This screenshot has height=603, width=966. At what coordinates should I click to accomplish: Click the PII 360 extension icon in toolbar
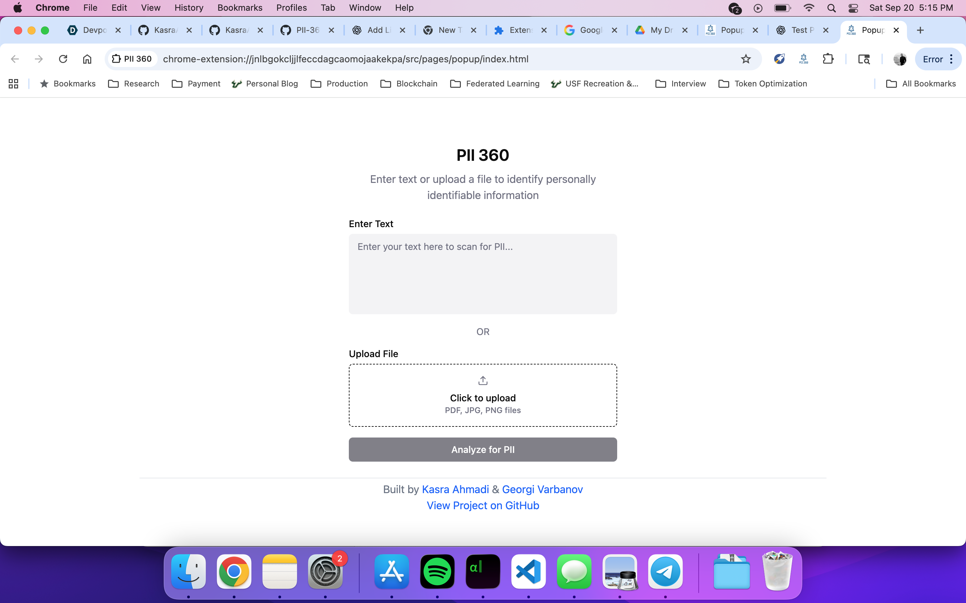(803, 59)
